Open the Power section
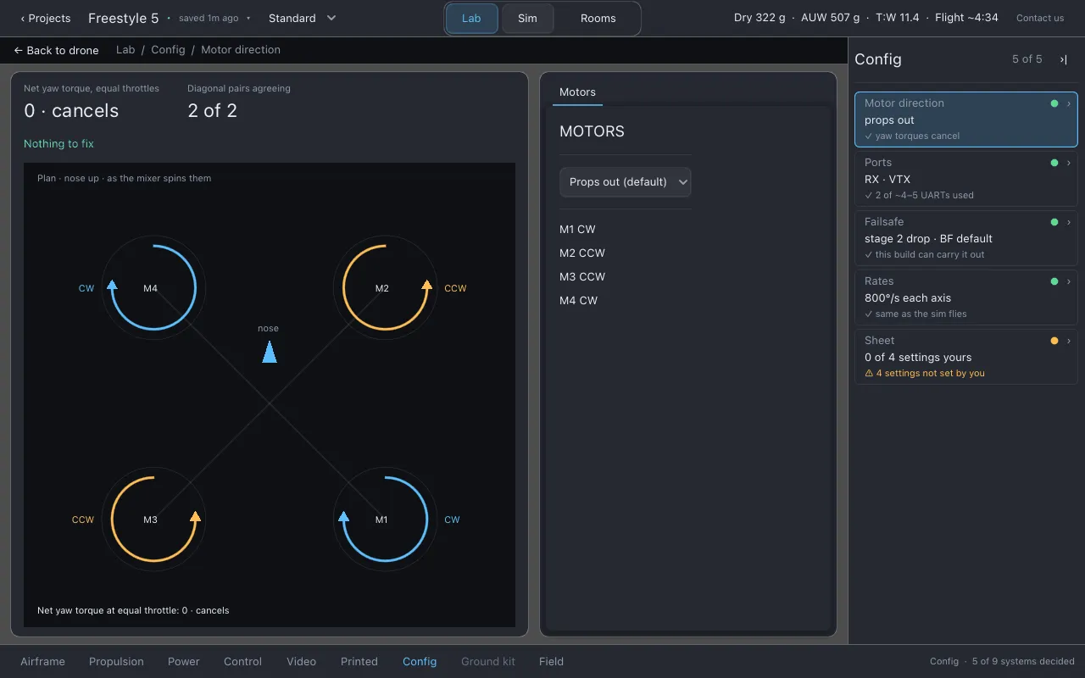This screenshot has width=1085, height=678. point(184,661)
